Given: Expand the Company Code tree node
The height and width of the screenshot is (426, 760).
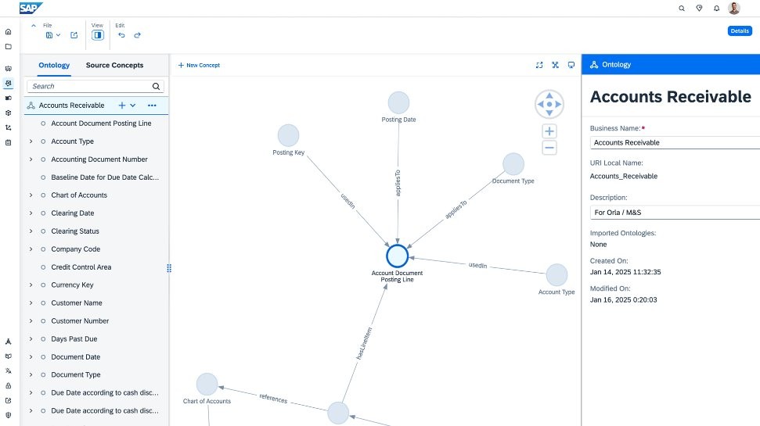Looking at the screenshot, I should (x=31, y=249).
